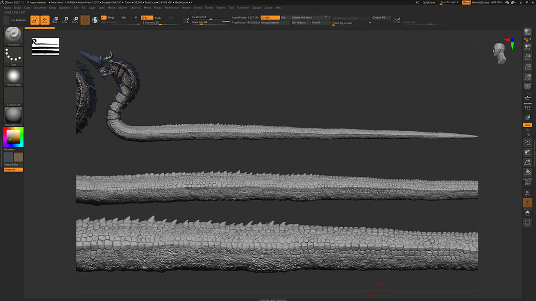Toggle the Double sided display button
Screen dimensions: 536x301
coord(270,18)
